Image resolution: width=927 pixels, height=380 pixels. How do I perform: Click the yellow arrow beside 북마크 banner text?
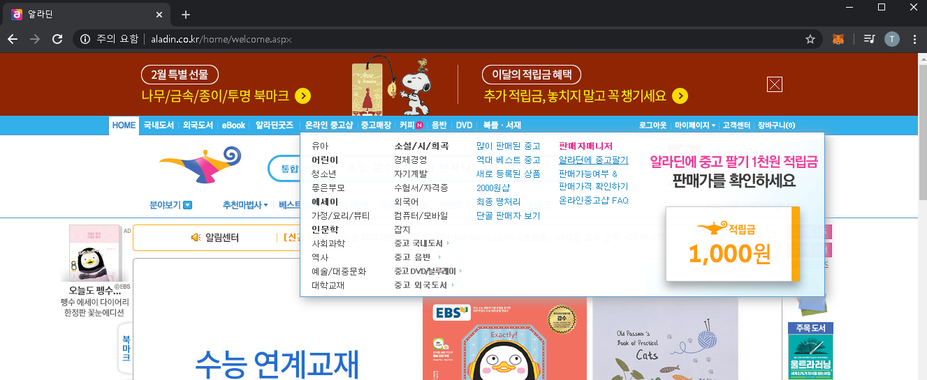[302, 96]
